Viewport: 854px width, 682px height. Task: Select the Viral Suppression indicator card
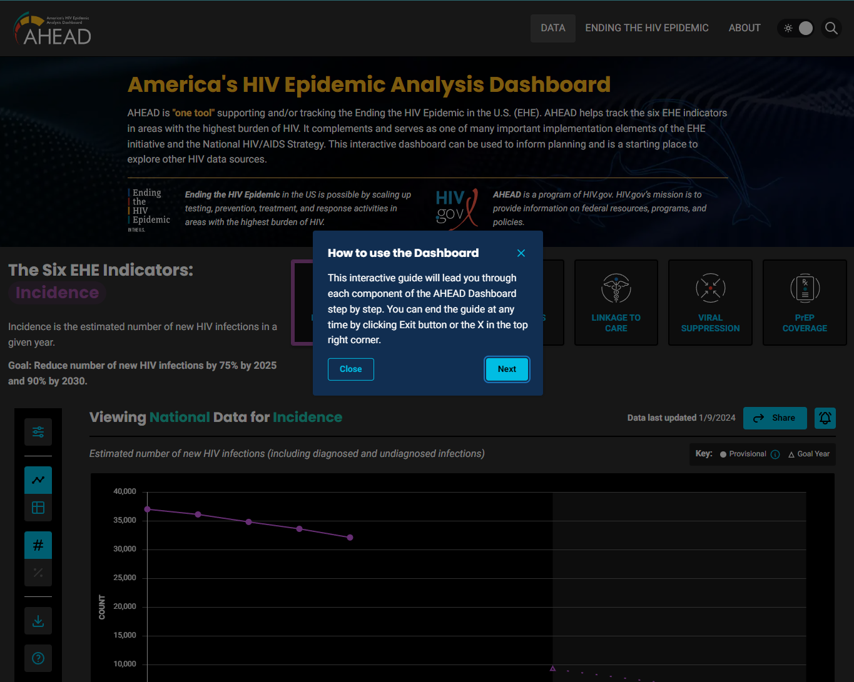click(710, 303)
